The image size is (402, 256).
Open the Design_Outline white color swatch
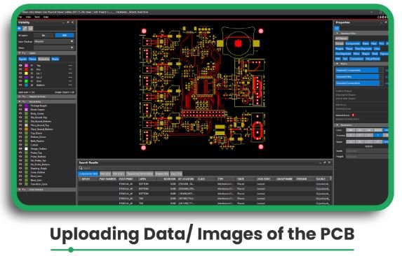(26, 149)
